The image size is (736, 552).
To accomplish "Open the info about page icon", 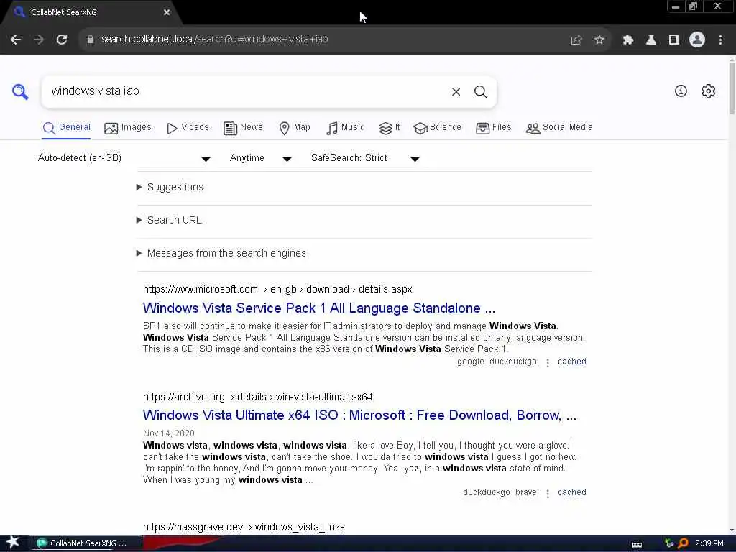I will click(x=681, y=91).
